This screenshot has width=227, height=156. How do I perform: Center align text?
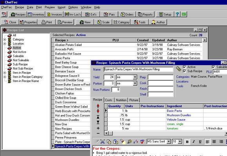click(214, 142)
